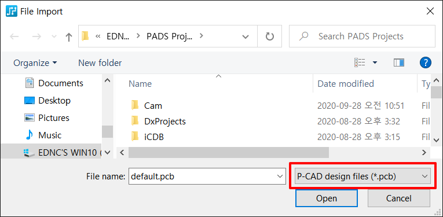
Task: Click the Cancel button
Action: (x=398, y=198)
